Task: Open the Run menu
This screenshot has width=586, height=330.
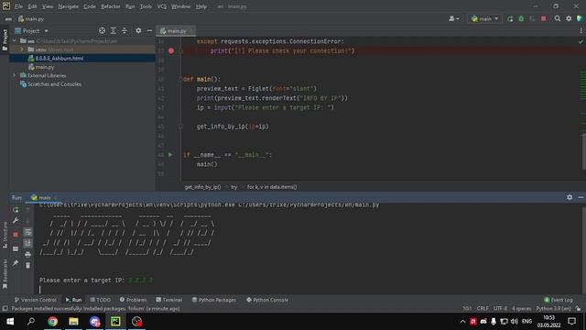Action: [x=130, y=6]
